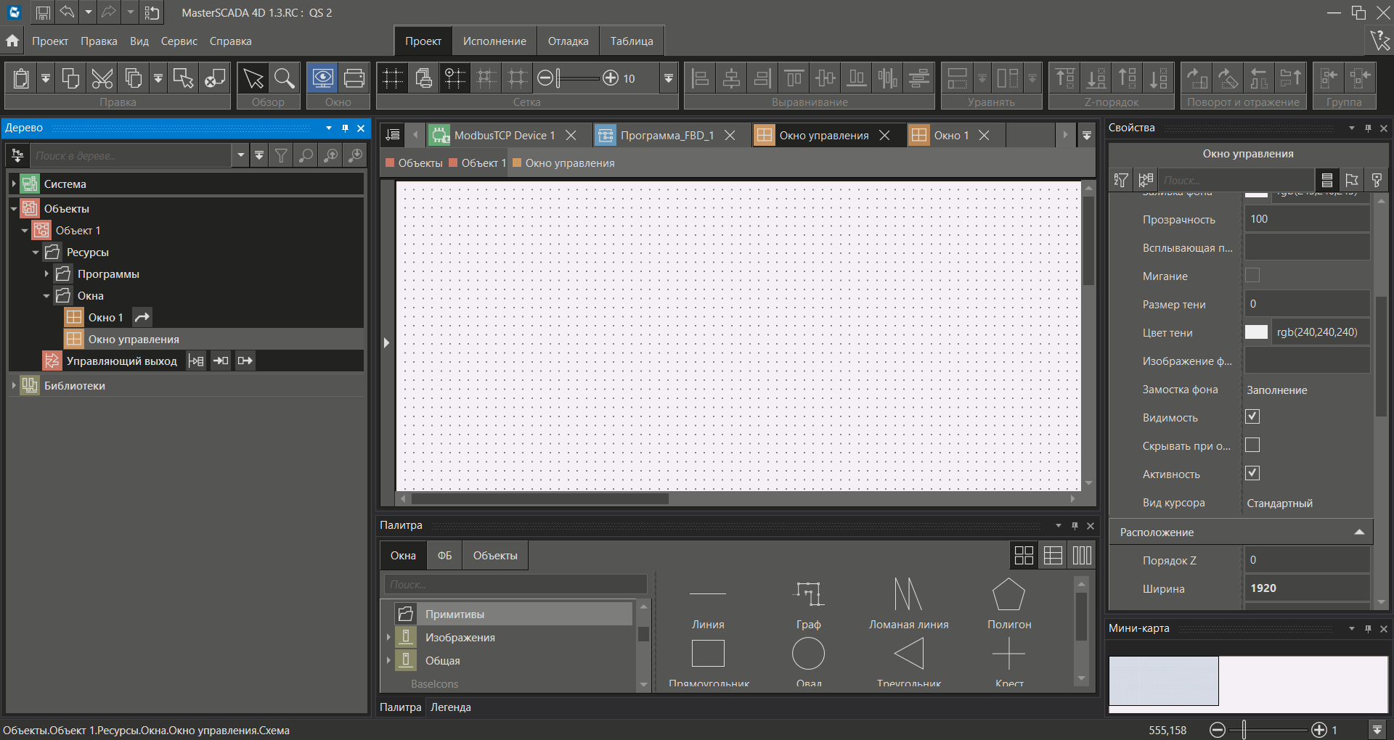Collapse the Расположение properties section
The height and width of the screenshot is (740, 1394).
[1358, 533]
